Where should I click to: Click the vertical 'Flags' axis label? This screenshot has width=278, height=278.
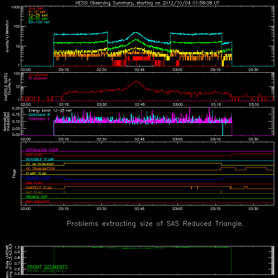pos(14,173)
